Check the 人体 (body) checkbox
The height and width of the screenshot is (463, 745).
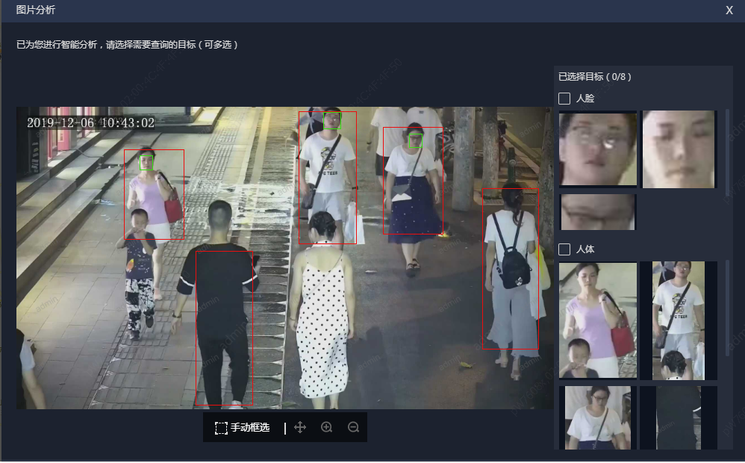click(x=564, y=249)
